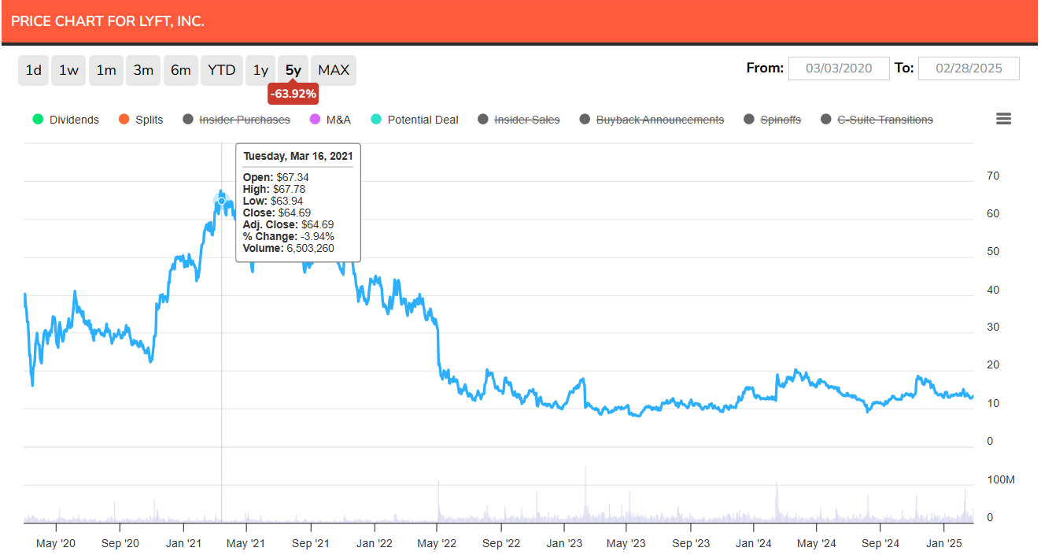Click the highlighted Mar 16, 2021 data point

coord(222,202)
